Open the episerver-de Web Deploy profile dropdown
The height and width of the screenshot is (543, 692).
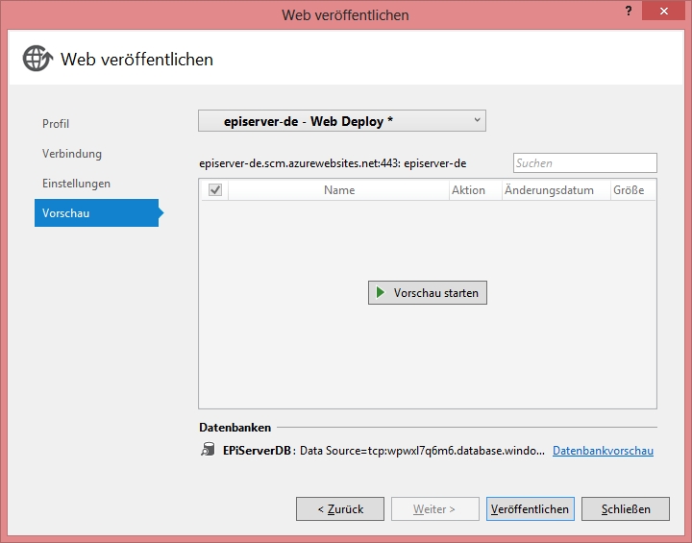tap(341, 121)
